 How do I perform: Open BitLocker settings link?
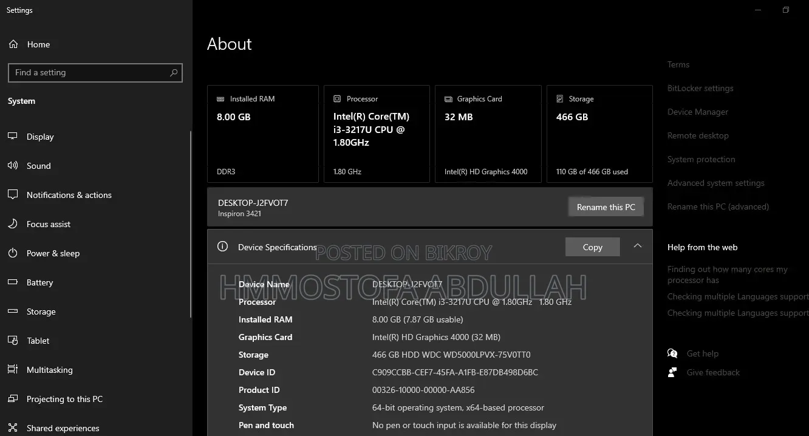pyautogui.click(x=700, y=88)
